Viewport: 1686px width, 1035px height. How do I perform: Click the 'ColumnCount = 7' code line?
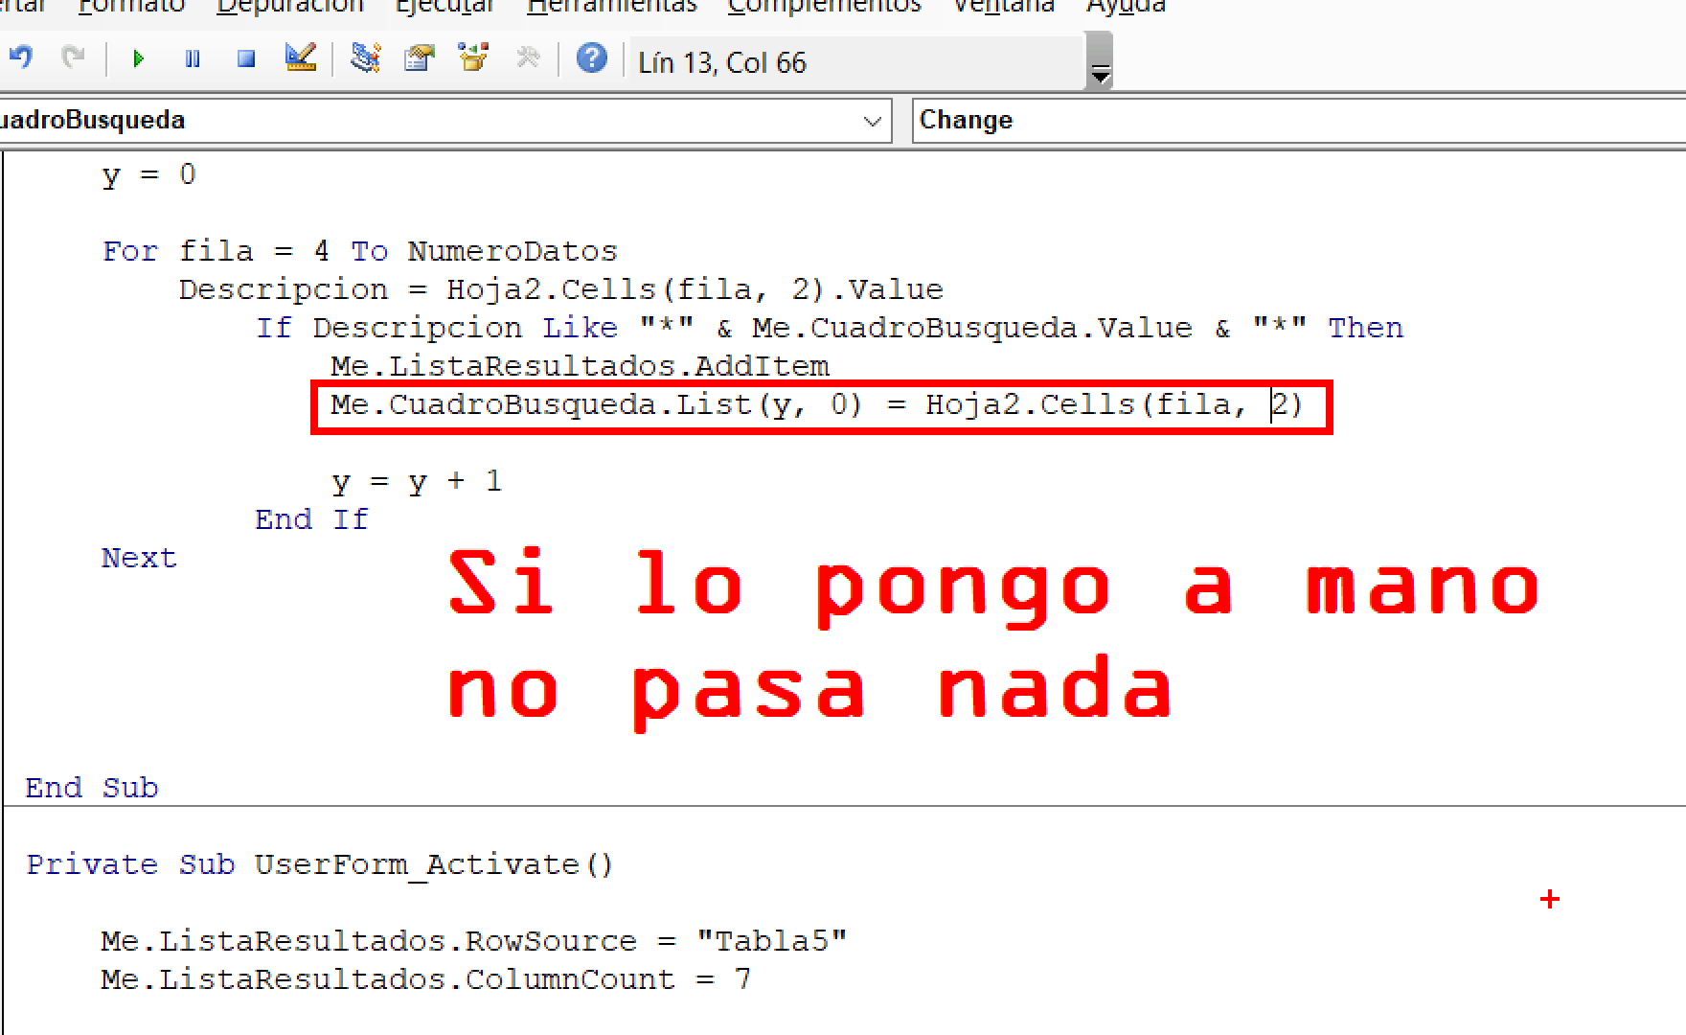pos(426,980)
